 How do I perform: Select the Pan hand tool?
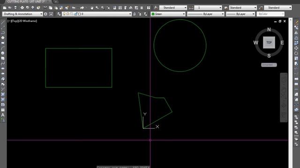click(92, 8)
